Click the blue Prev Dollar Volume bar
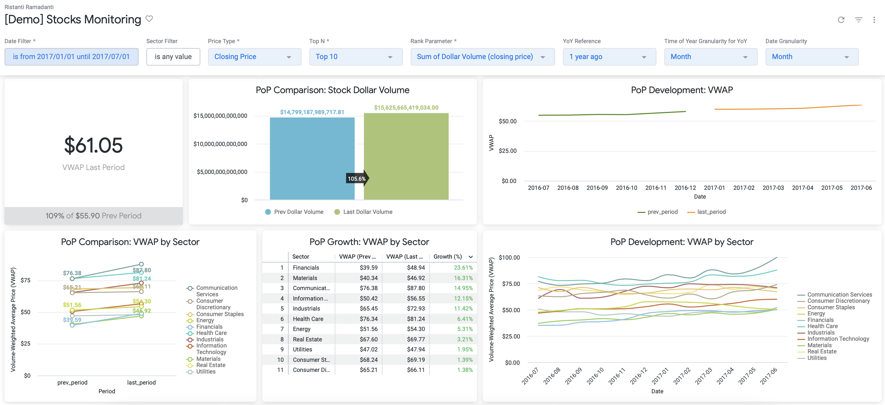The width and height of the screenshot is (885, 405). coord(312,158)
